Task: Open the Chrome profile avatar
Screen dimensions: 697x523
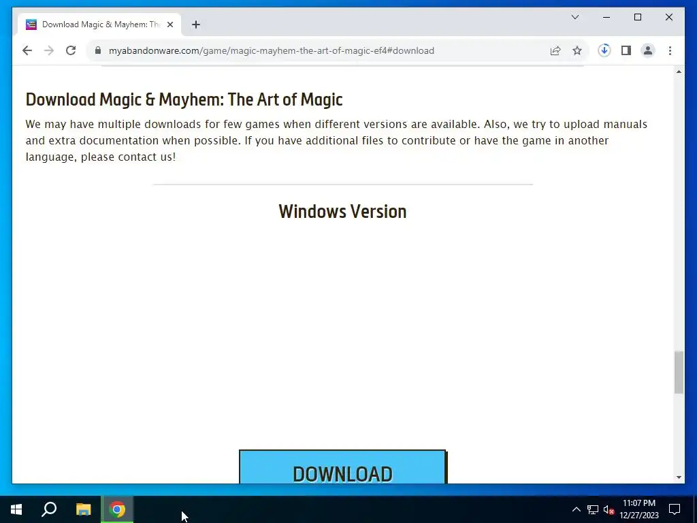Action: coord(648,50)
